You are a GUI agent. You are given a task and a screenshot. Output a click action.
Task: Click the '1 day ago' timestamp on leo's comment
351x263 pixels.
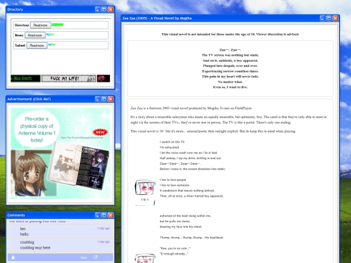click(x=103, y=229)
